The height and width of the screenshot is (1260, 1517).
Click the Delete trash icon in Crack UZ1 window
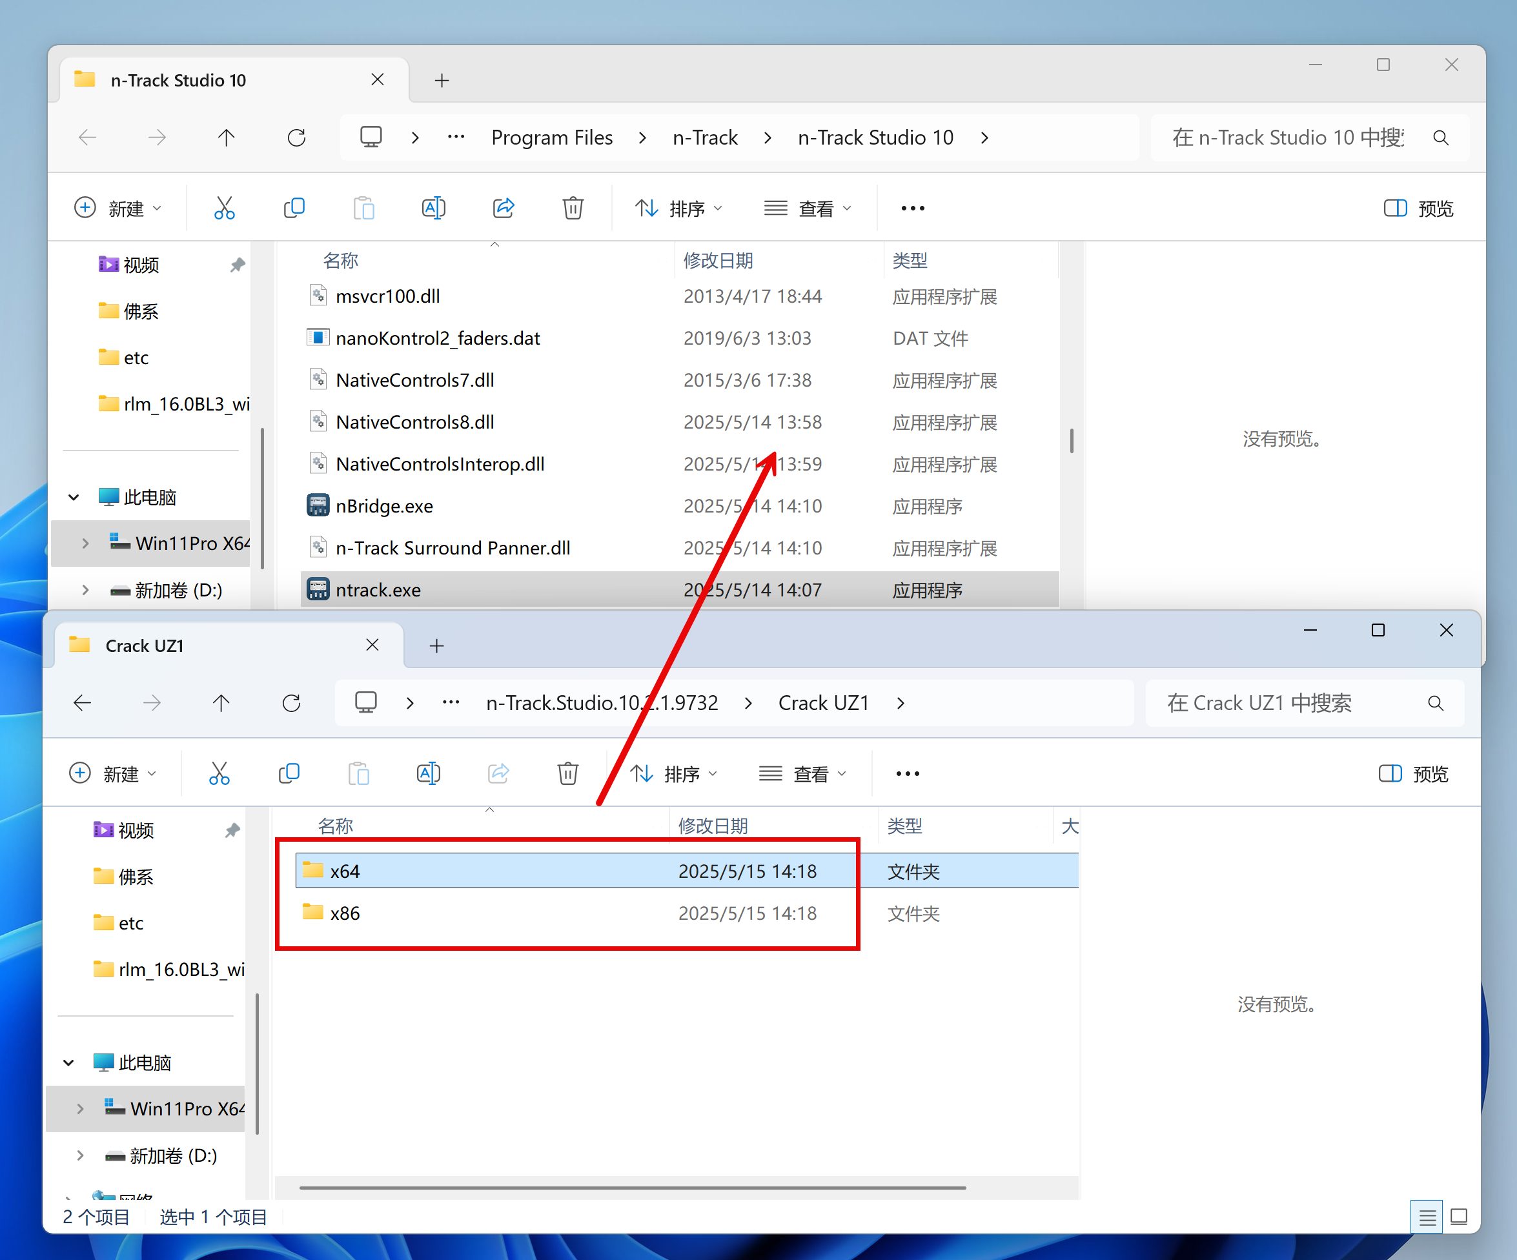(568, 774)
